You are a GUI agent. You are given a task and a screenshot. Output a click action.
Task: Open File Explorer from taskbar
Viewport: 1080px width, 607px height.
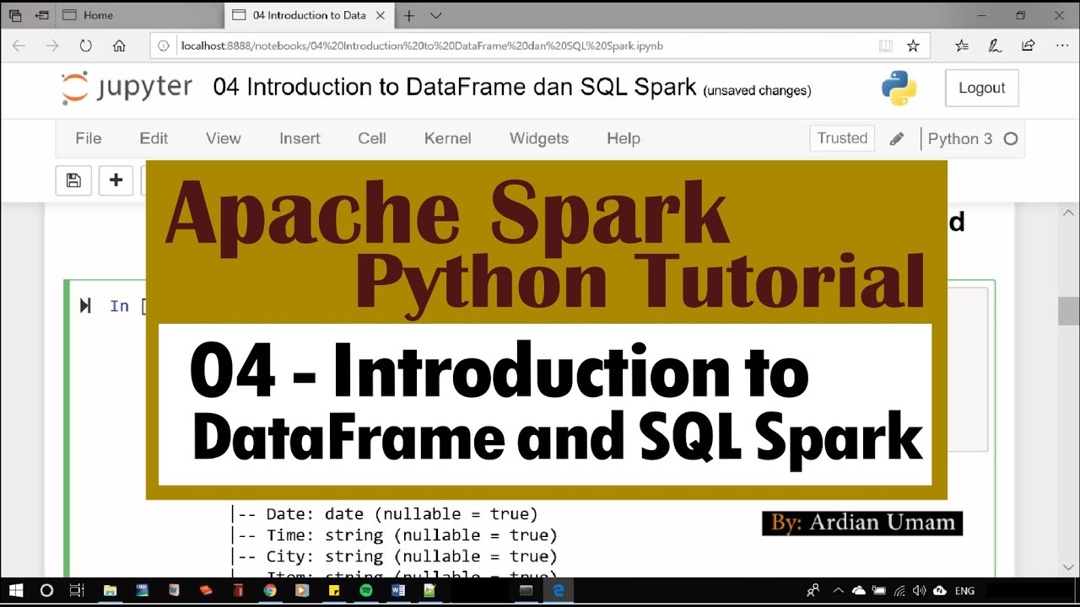coord(110,591)
